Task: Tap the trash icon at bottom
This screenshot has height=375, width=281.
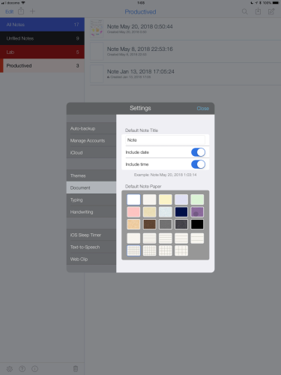Action: tap(76, 369)
